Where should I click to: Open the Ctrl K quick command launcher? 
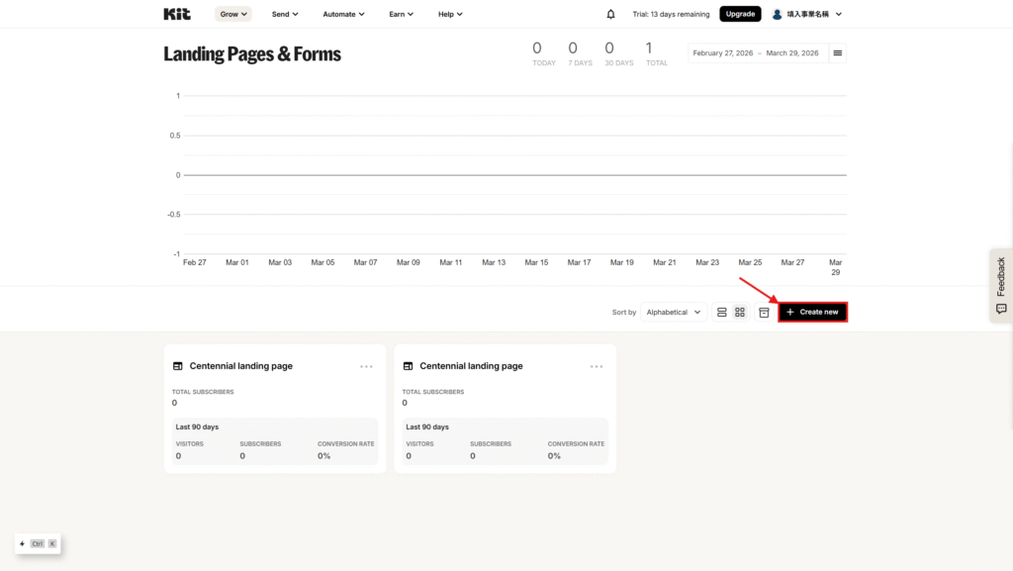coord(38,543)
